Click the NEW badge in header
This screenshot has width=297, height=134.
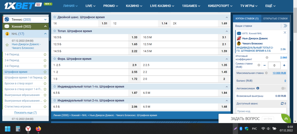[48, 4]
